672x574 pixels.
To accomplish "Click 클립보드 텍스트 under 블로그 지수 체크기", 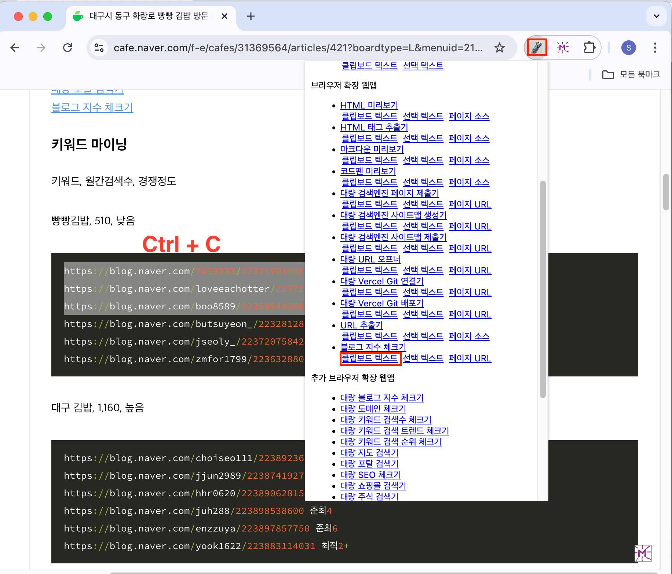I will click(369, 358).
